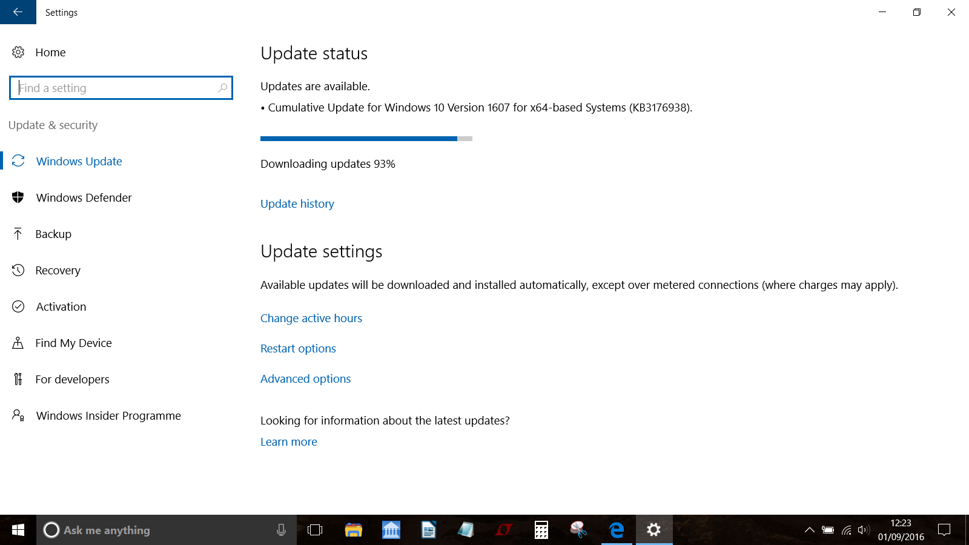
Task: Click the For developers tools icon
Action: pos(18,379)
